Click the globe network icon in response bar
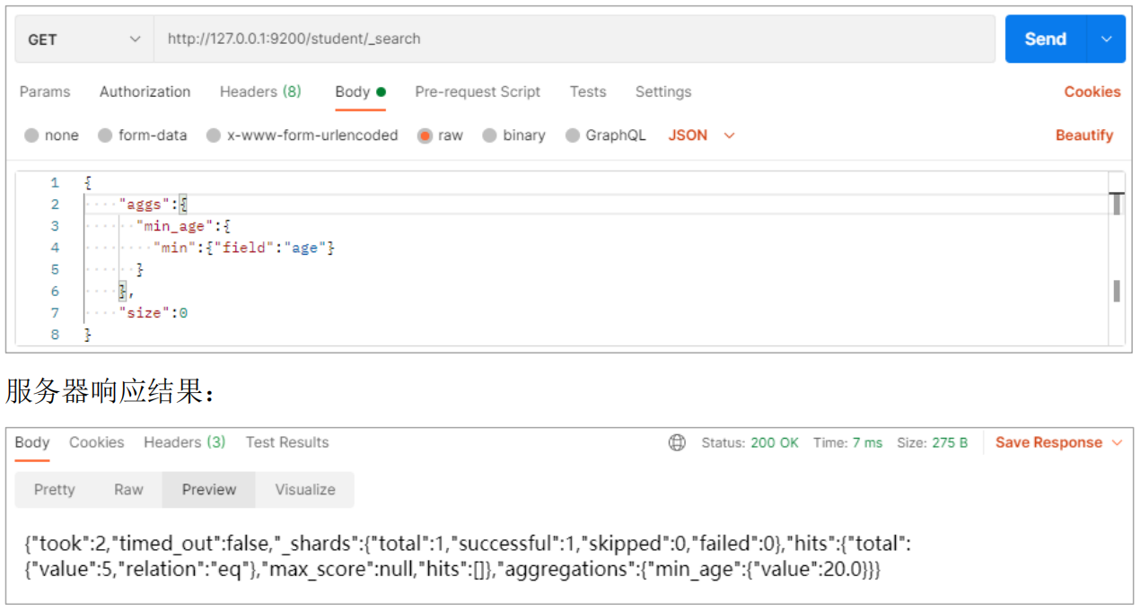1140x611 pixels. point(678,442)
